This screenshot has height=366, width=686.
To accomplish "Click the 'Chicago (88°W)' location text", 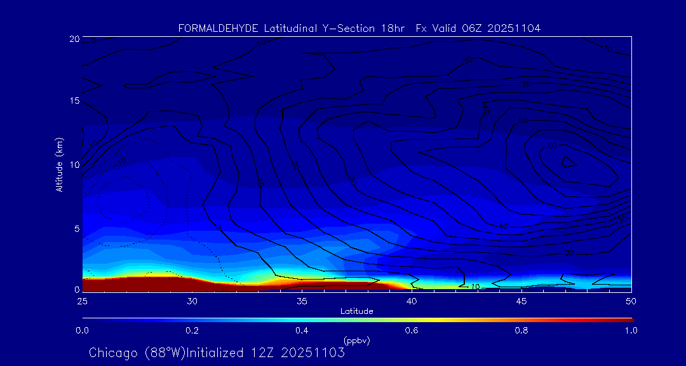I will (x=136, y=352).
